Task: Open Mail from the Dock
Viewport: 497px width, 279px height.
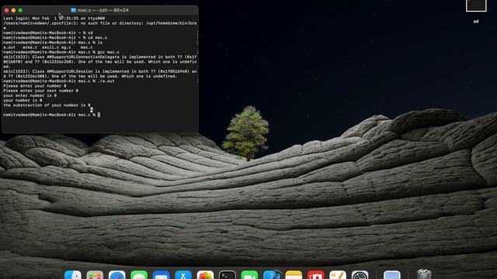Action: point(161,275)
